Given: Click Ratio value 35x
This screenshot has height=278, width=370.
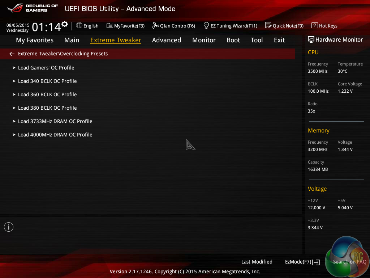Looking at the screenshot, I should tap(311, 111).
